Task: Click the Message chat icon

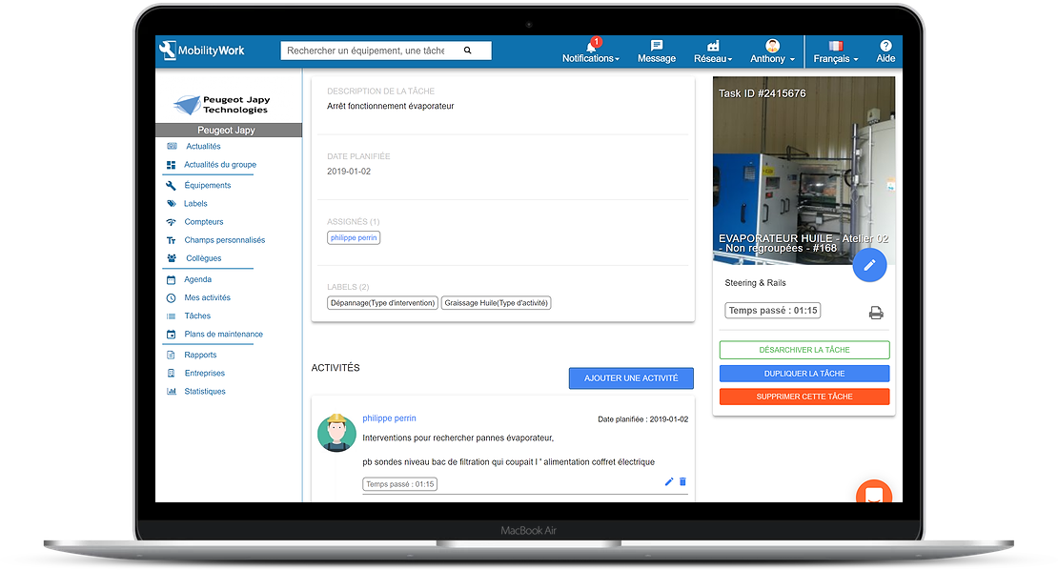Action: (656, 44)
